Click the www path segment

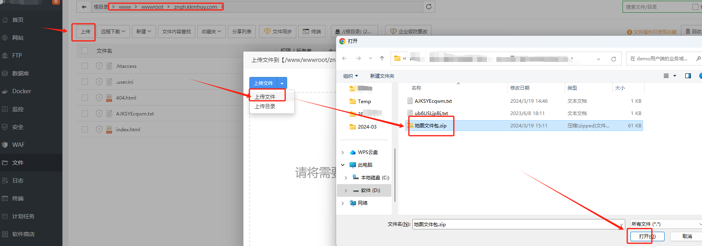pos(125,7)
